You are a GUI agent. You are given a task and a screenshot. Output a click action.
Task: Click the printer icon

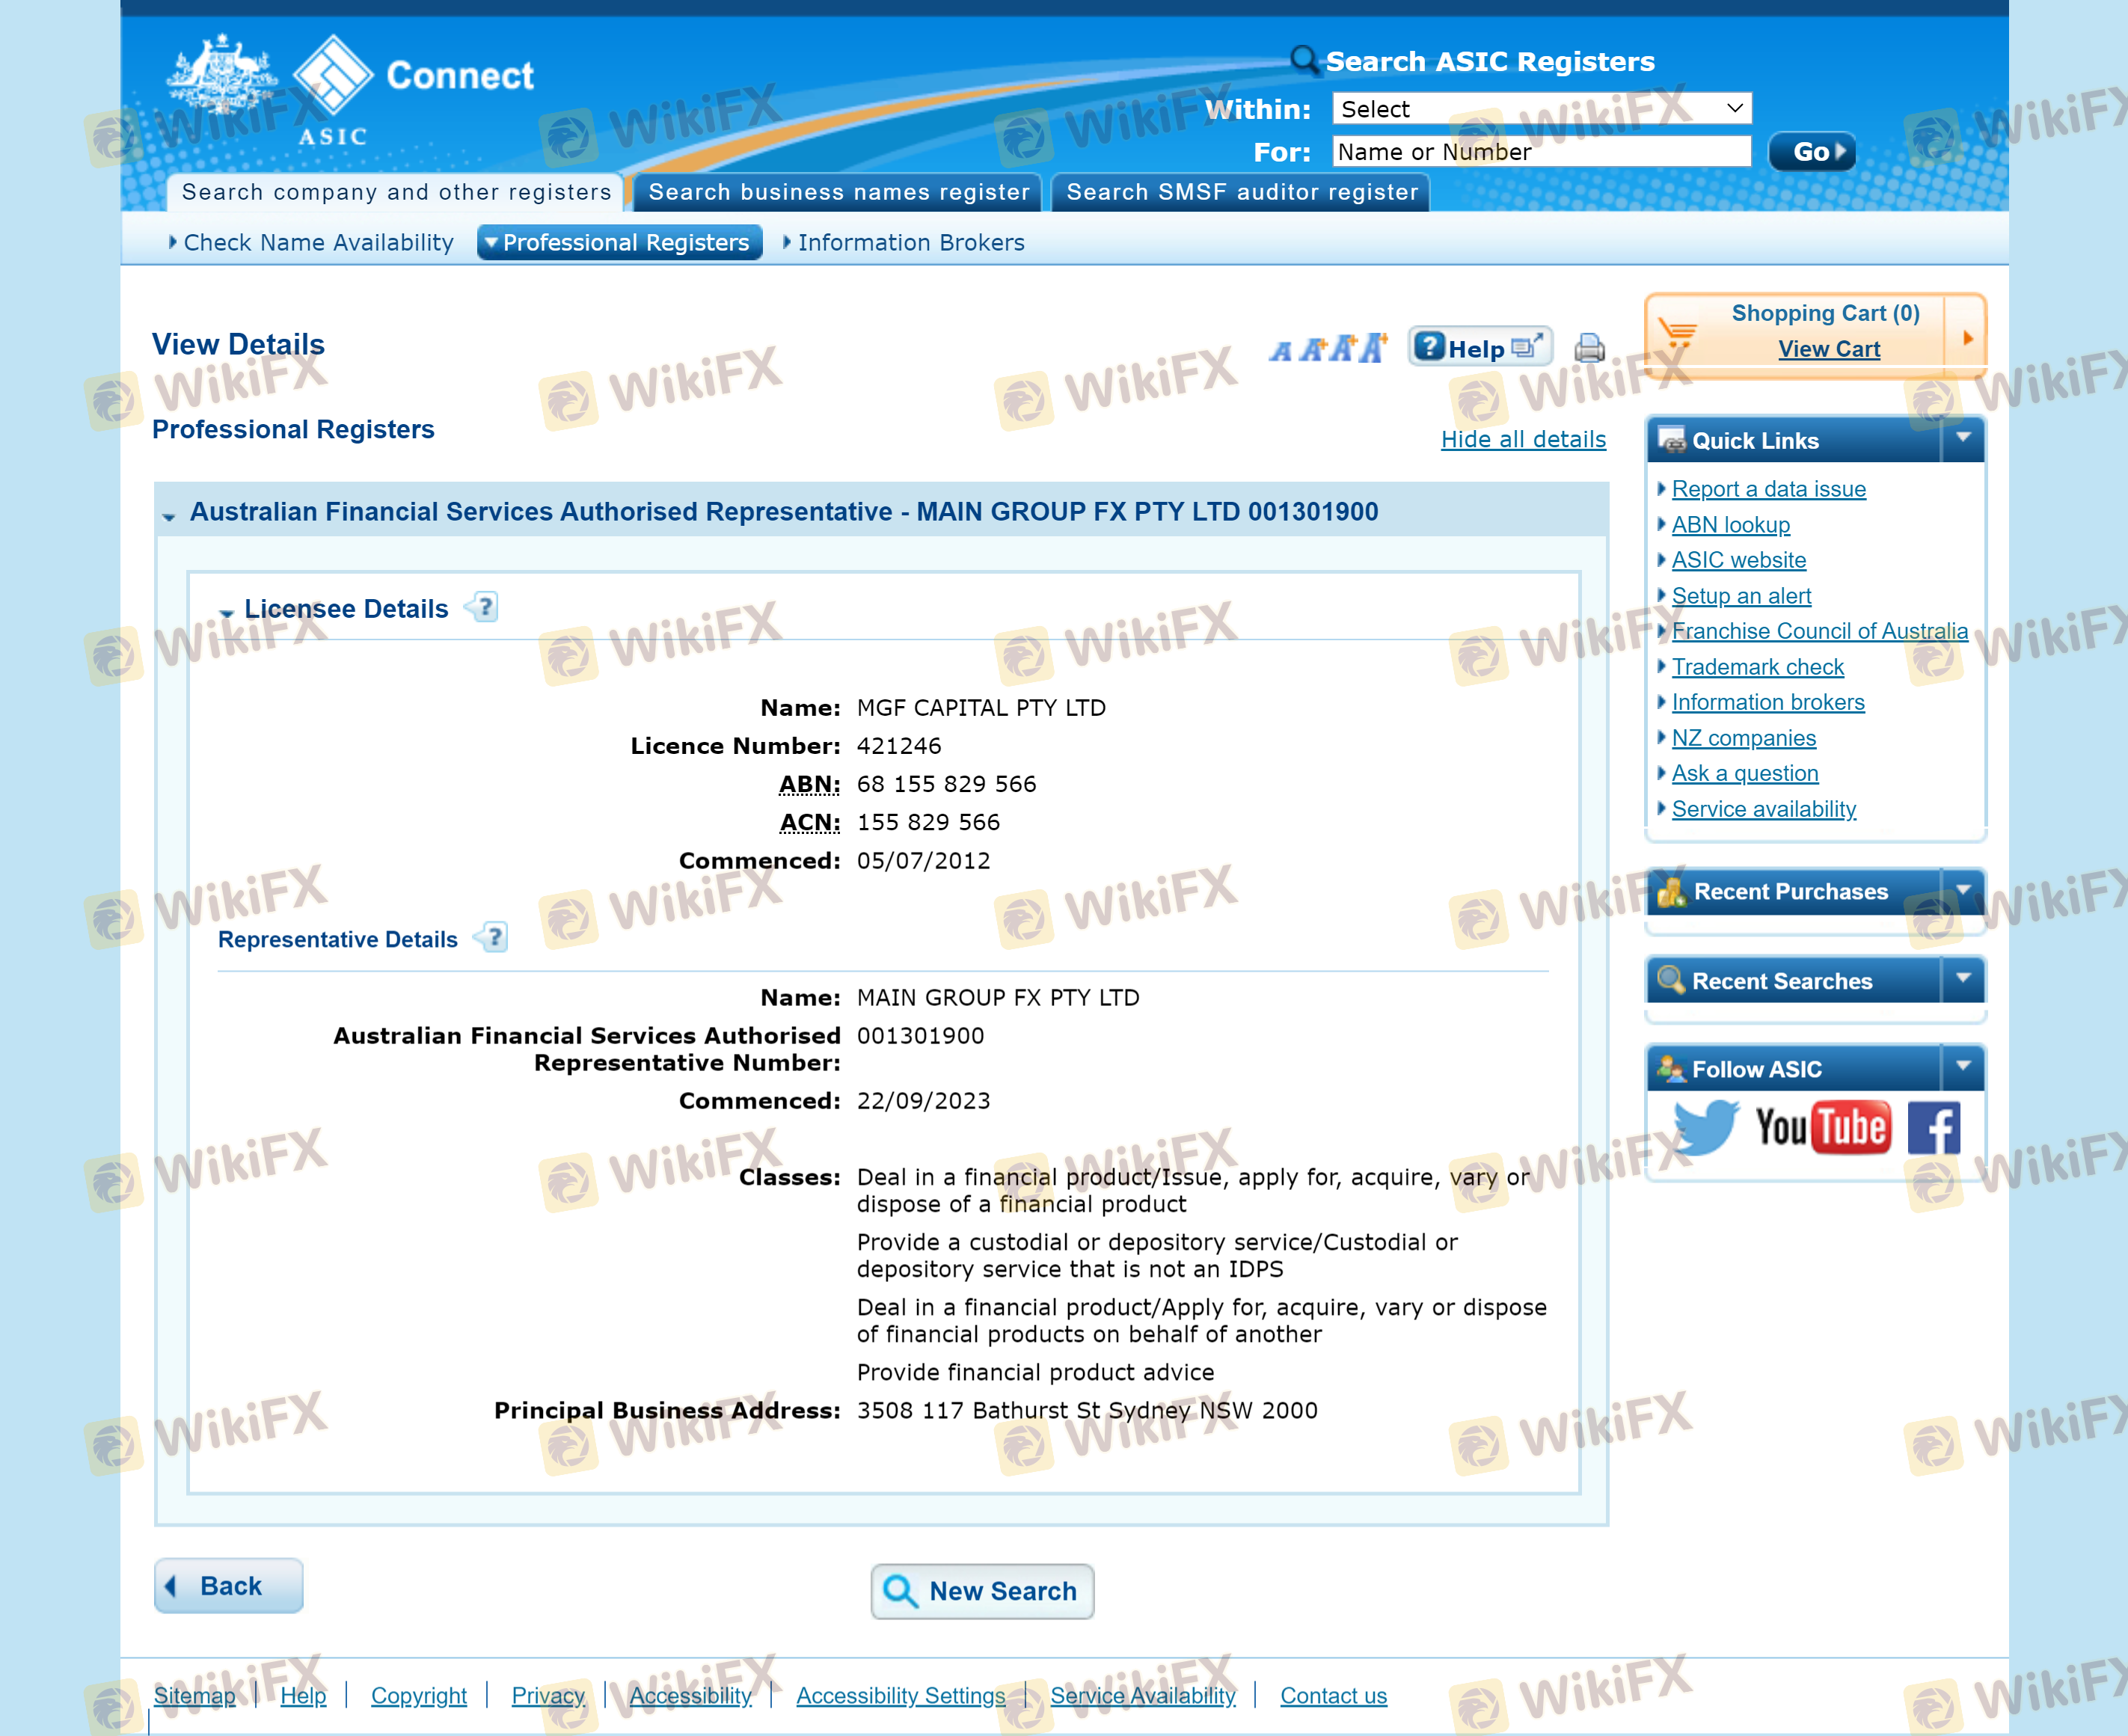click(x=1589, y=348)
